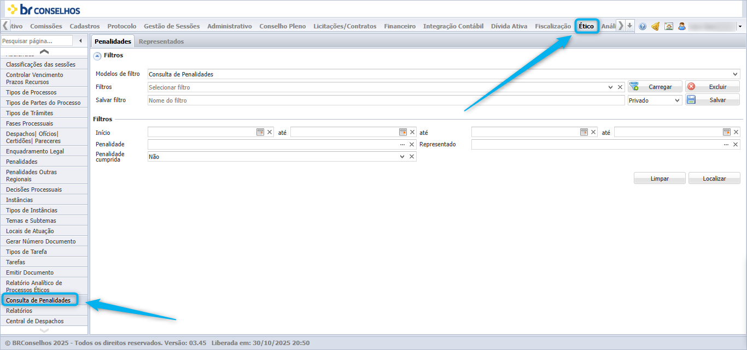747x350 pixels.
Task: Click the Nome do filtro text field
Action: pos(386,100)
